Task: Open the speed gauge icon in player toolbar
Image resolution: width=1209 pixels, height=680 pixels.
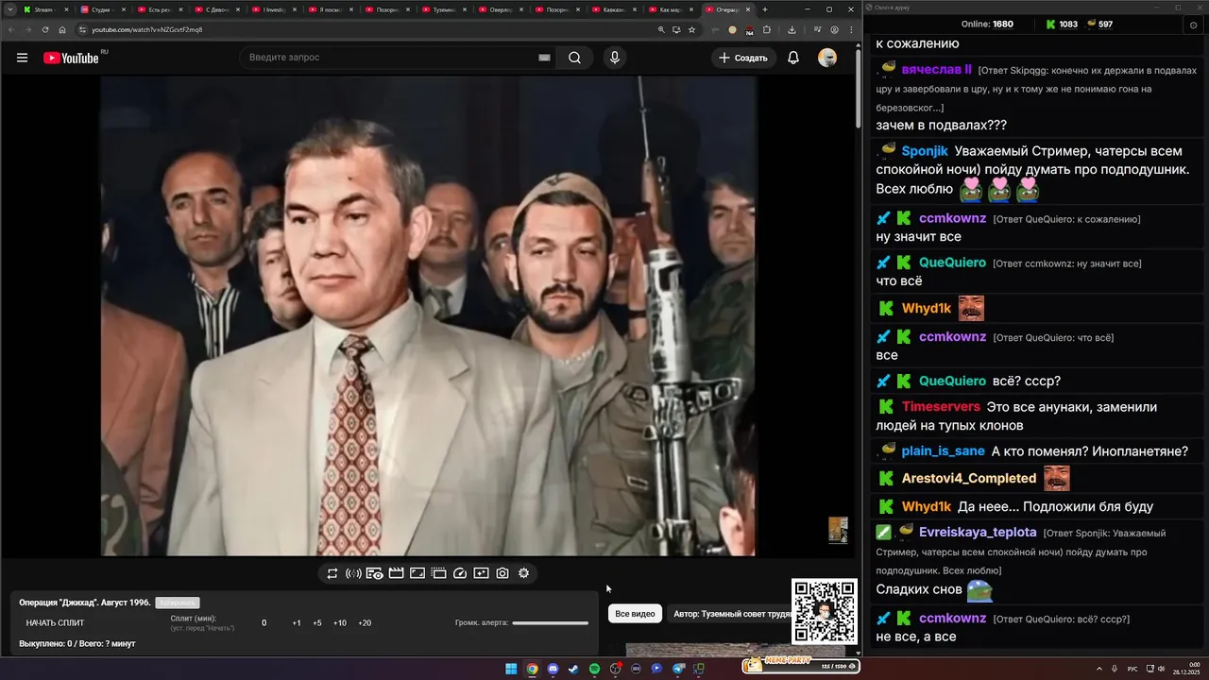Action: (460, 573)
